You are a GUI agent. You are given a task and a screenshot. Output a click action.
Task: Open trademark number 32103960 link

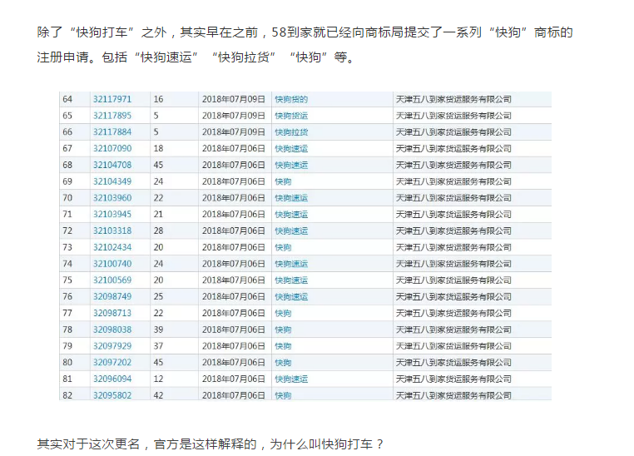112,198
